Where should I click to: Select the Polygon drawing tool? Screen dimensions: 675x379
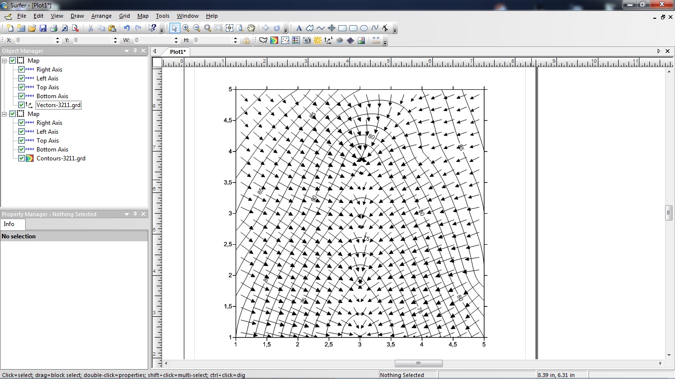(x=310, y=28)
